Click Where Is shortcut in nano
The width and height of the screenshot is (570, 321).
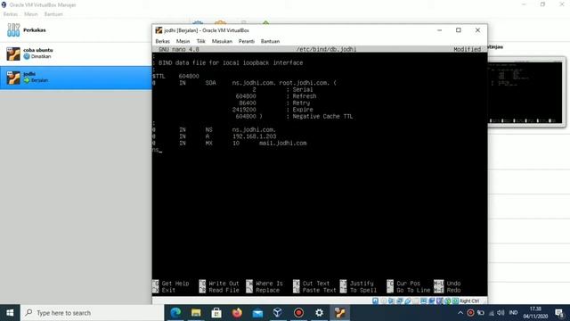point(265,284)
